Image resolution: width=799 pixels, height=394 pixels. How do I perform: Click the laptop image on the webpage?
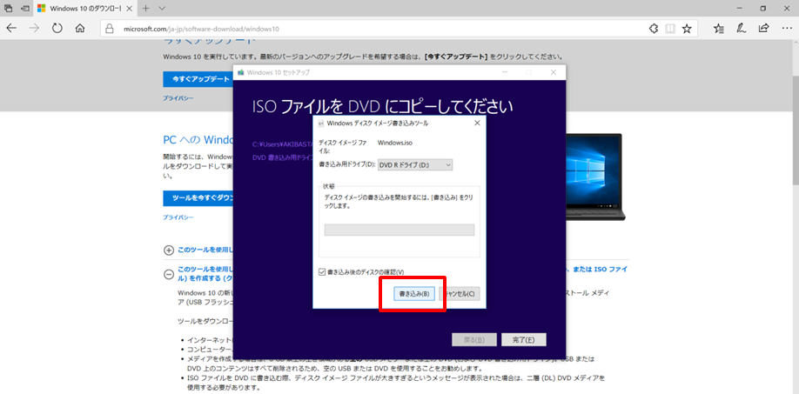point(594,177)
